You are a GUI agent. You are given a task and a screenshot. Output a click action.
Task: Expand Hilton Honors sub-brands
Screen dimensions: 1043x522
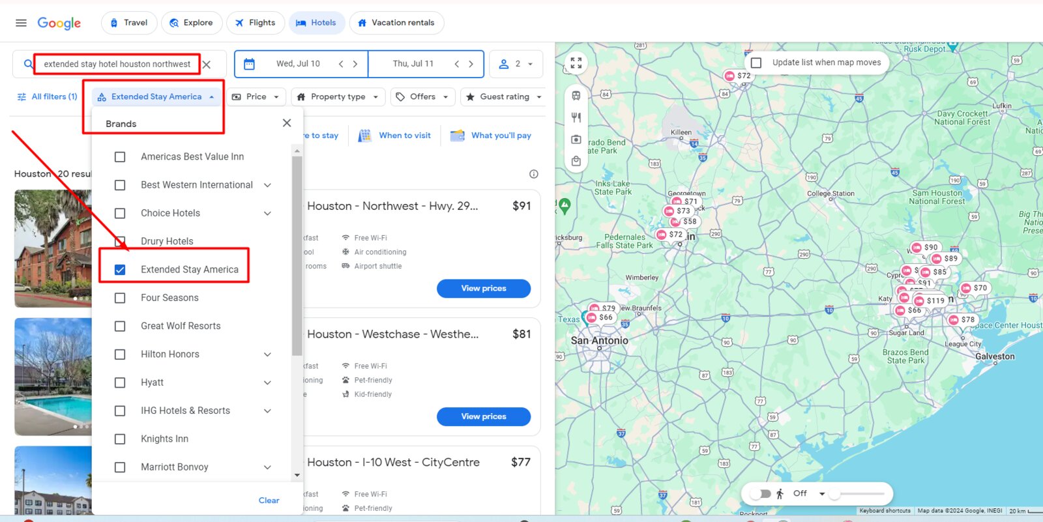(x=267, y=355)
